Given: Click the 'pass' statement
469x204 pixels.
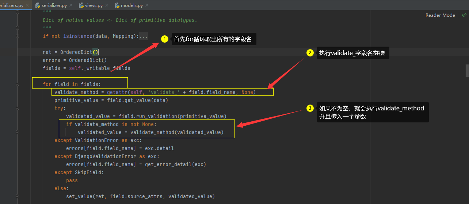Looking at the screenshot, I should (x=72, y=180).
